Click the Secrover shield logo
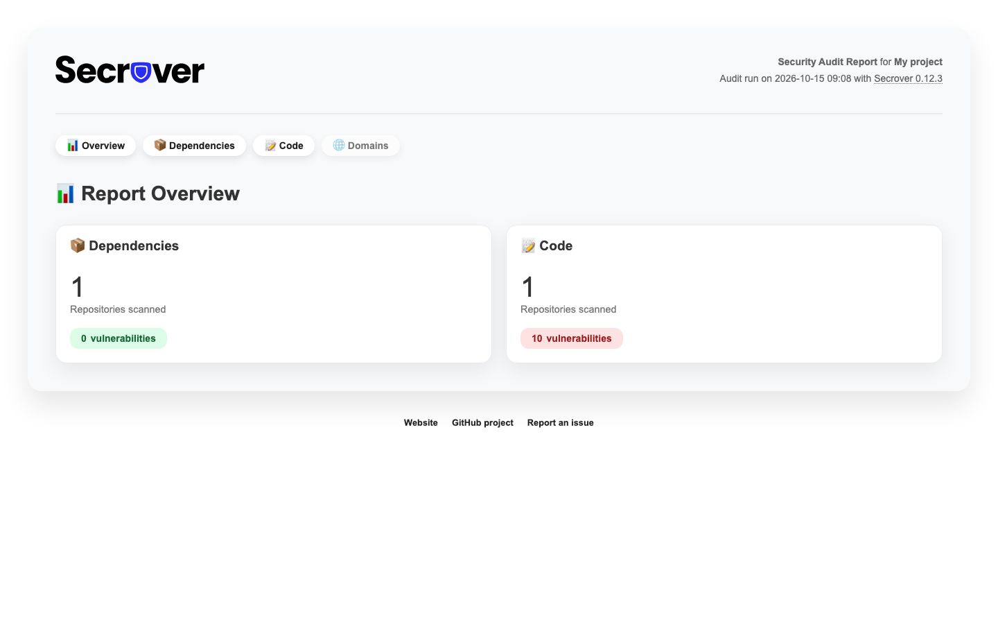This screenshot has width=998, height=624. point(130,70)
